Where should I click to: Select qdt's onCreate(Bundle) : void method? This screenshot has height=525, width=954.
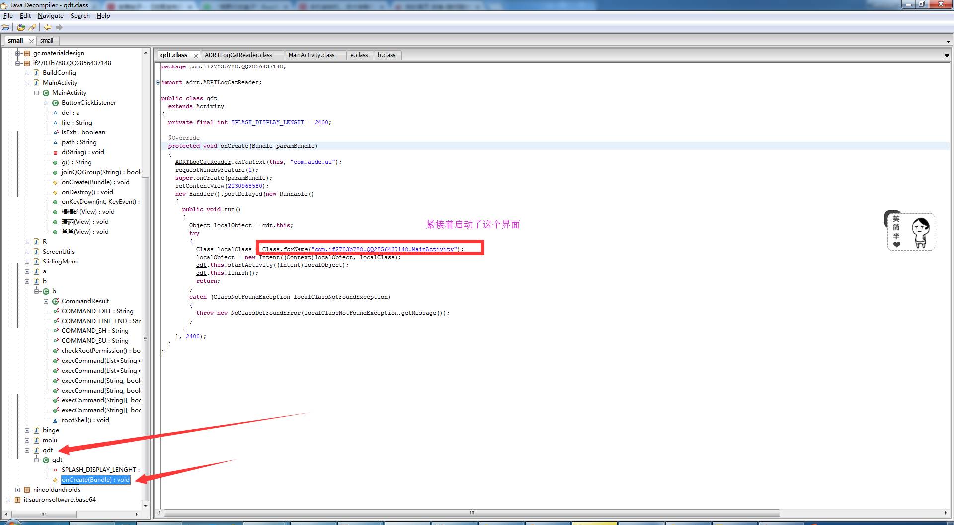click(x=95, y=480)
